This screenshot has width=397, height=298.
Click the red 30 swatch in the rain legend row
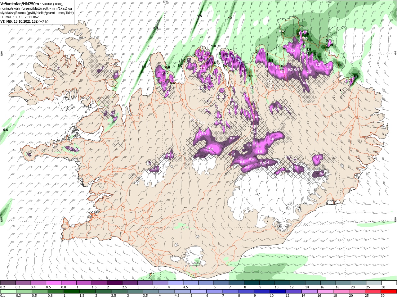(389, 291)
